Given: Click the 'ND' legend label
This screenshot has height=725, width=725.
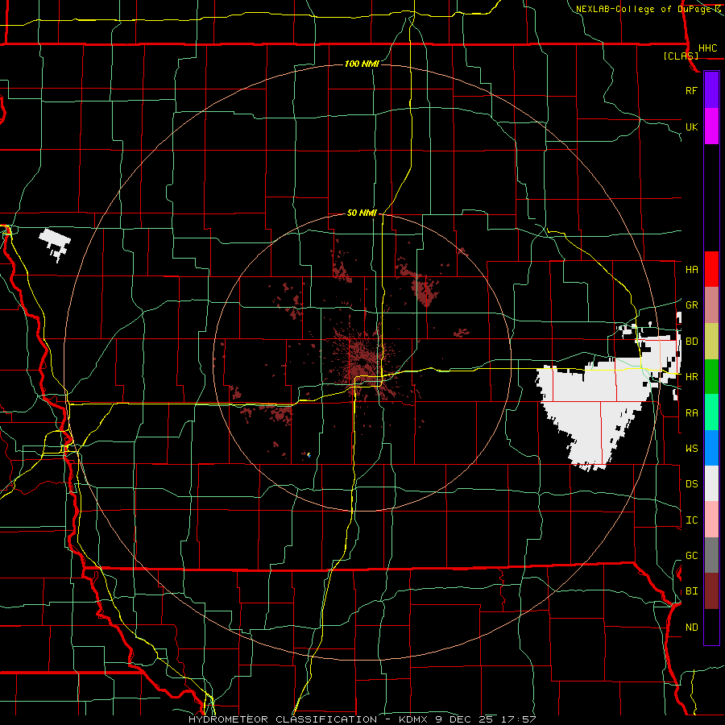Looking at the screenshot, I should click(x=691, y=628).
